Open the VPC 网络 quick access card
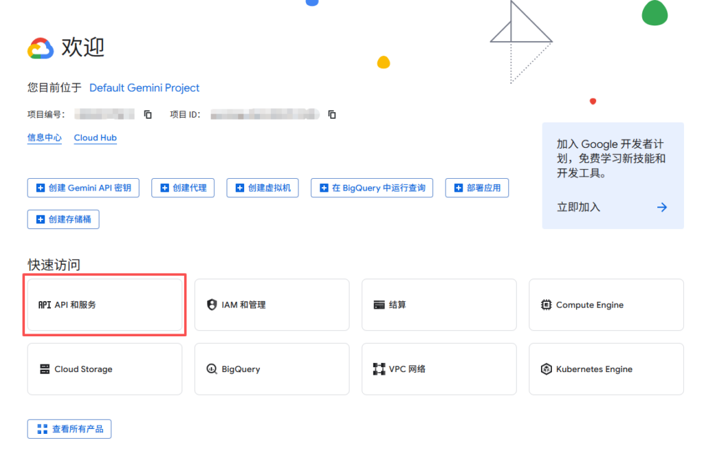704x449 pixels. (x=439, y=369)
